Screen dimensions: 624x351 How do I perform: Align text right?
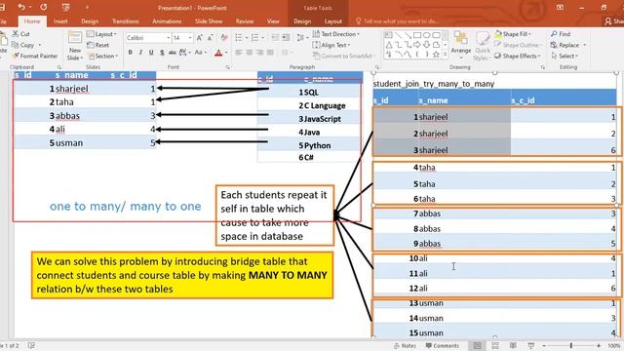tap(259, 53)
